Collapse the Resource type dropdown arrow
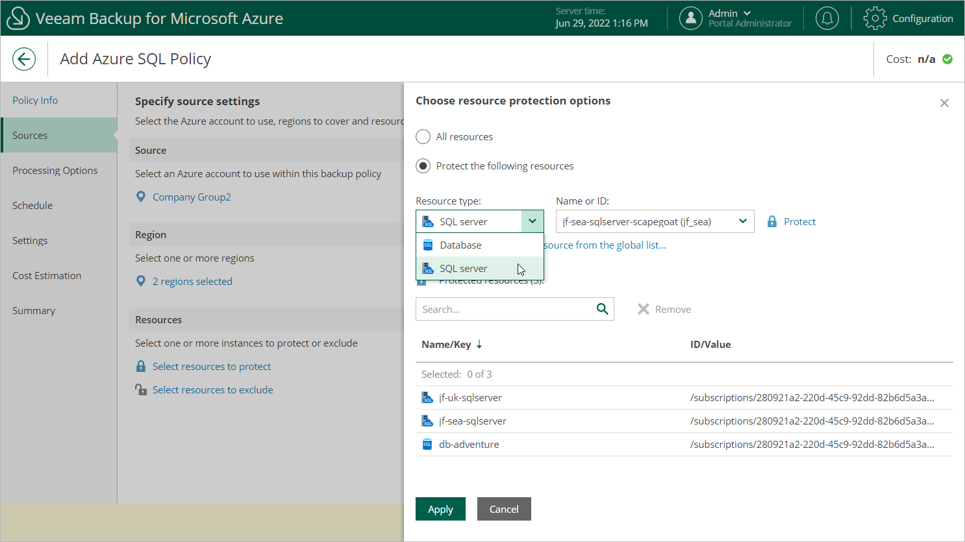 tap(533, 221)
